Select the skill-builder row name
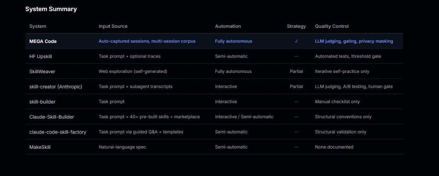439x176 pixels. pos(42,102)
